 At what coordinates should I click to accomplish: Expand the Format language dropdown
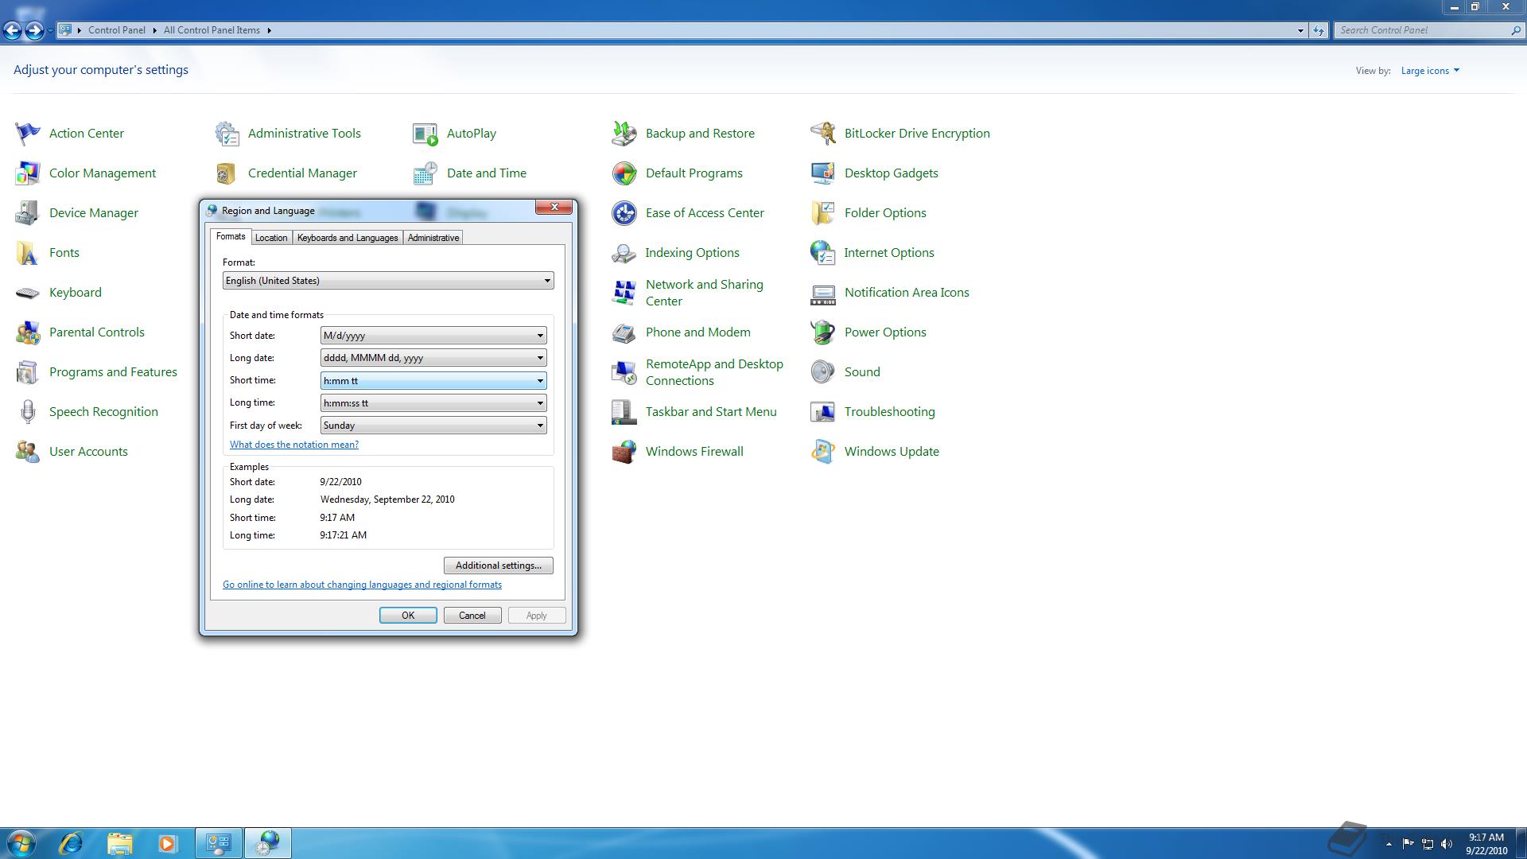coord(388,281)
